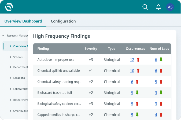Expand the Locations sidebar chevron
Viewport: 181px width, 120px height.
(10, 78)
